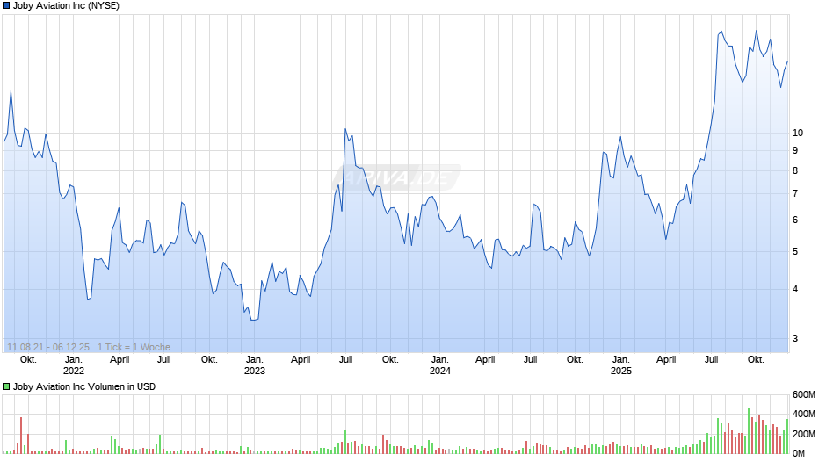Select the "Joby Aviation Inc Volumen in USD" title
The image size is (826, 462).
click(x=84, y=386)
